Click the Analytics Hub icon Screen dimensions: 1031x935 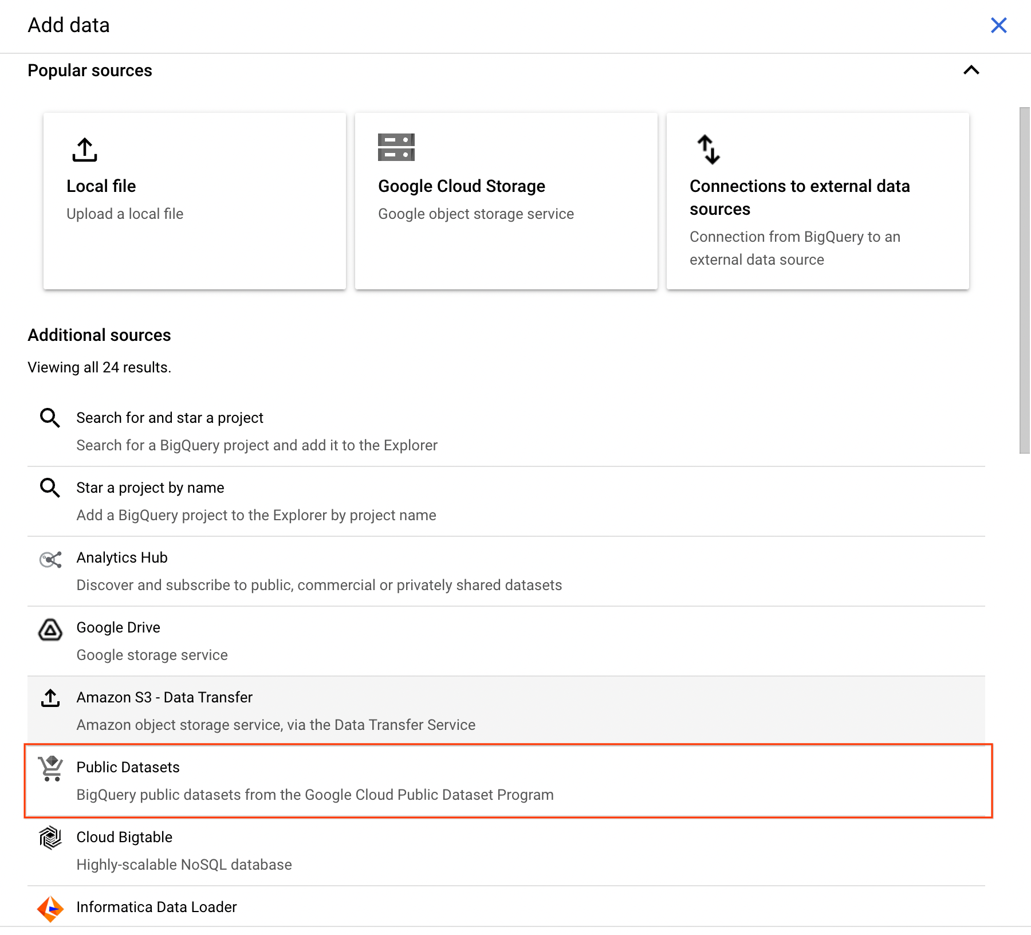pos(50,559)
